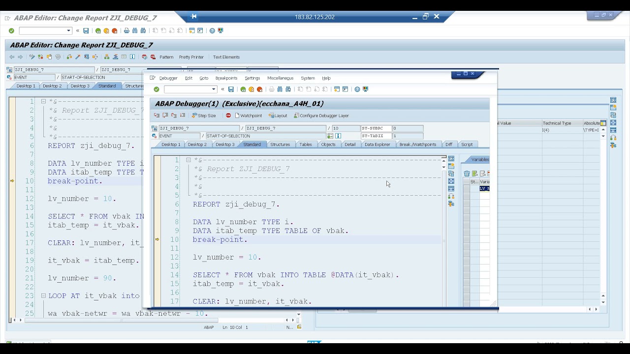Viewport: 630px width, 354px height.
Task: Click the Print icon in ABAP Editor toolbar
Action: pyautogui.click(x=126, y=30)
